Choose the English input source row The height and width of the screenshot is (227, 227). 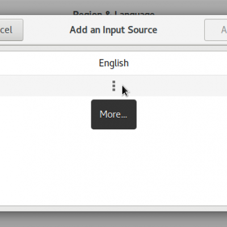click(x=113, y=63)
